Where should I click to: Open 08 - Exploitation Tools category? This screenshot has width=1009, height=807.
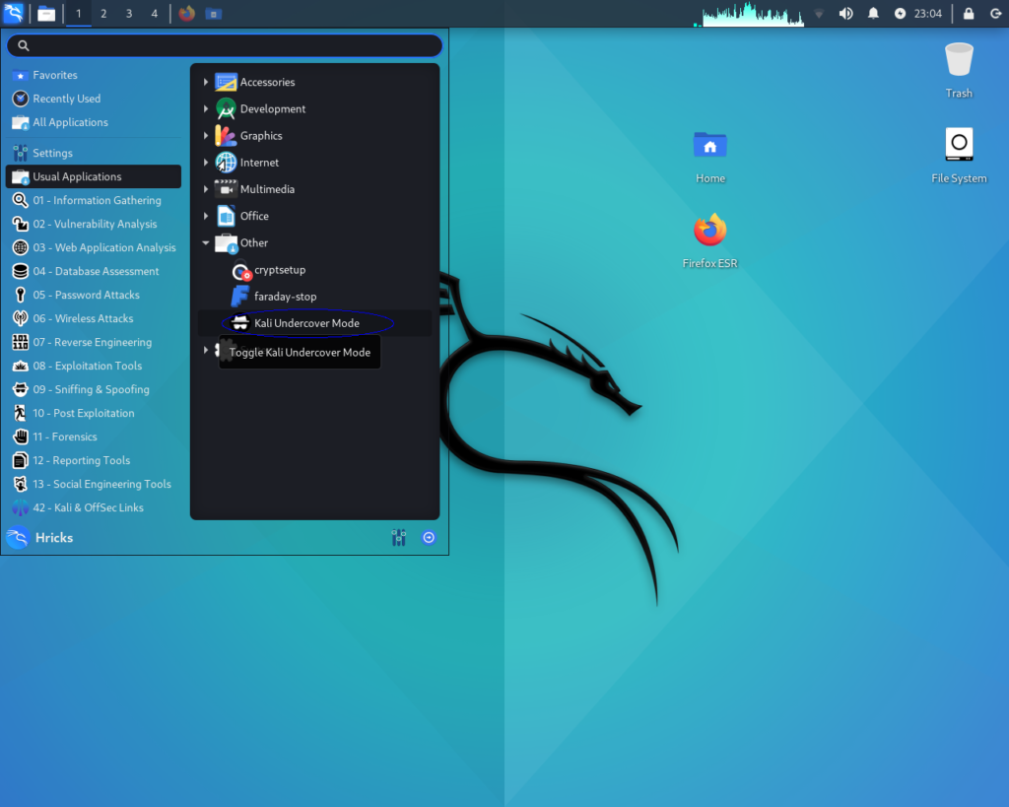point(94,366)
